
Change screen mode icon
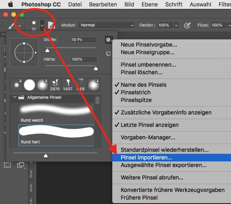[x=20, y=165]
